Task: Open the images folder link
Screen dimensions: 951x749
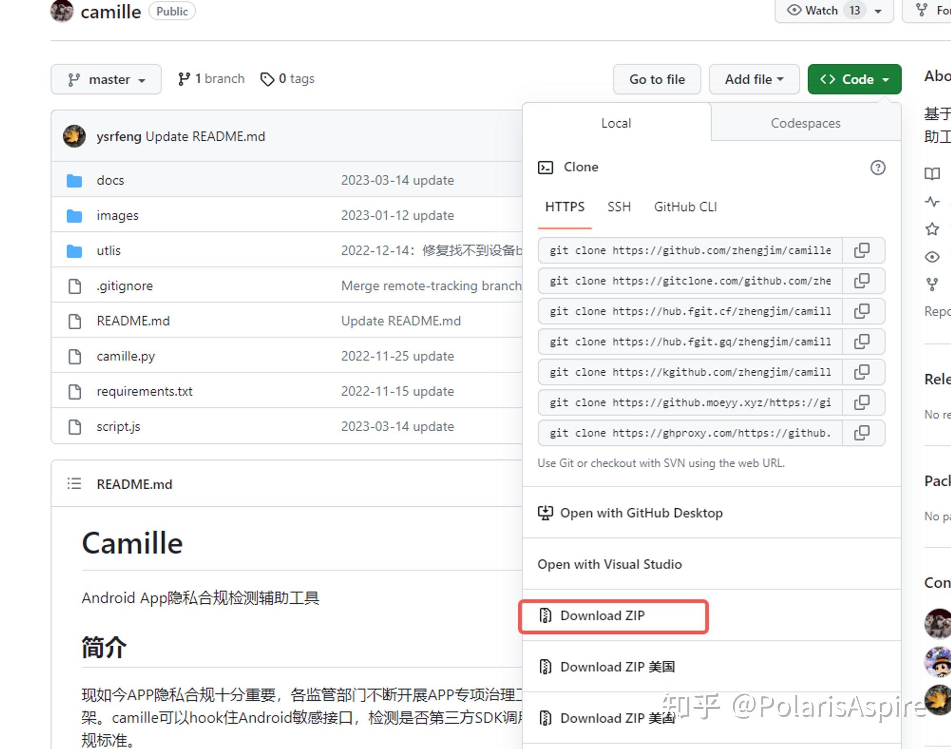Action: pos(117,216)
